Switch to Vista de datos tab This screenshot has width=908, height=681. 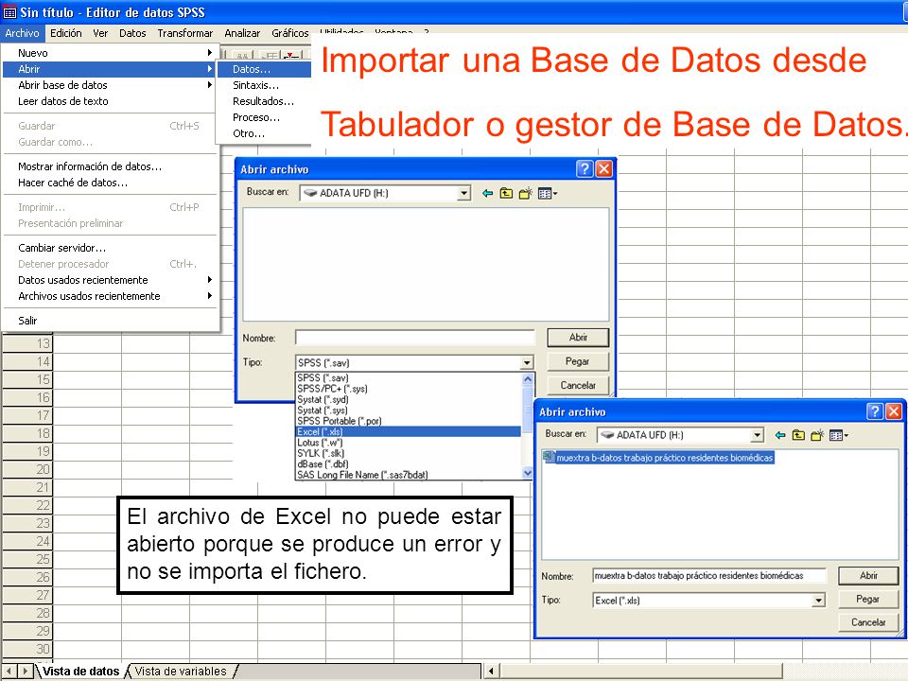click(x=80, y=672)
